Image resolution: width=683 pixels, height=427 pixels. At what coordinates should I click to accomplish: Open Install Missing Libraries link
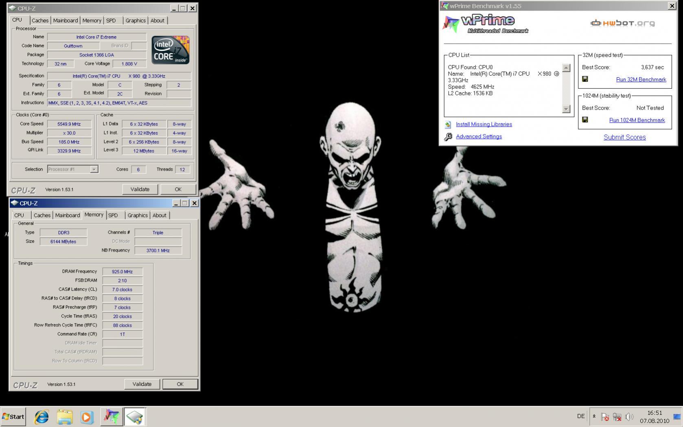click(484, 124)
